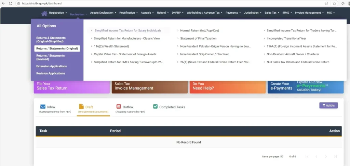
Task: Select Returns & Statements (Original-Simplified)
Action: (51, 40)
